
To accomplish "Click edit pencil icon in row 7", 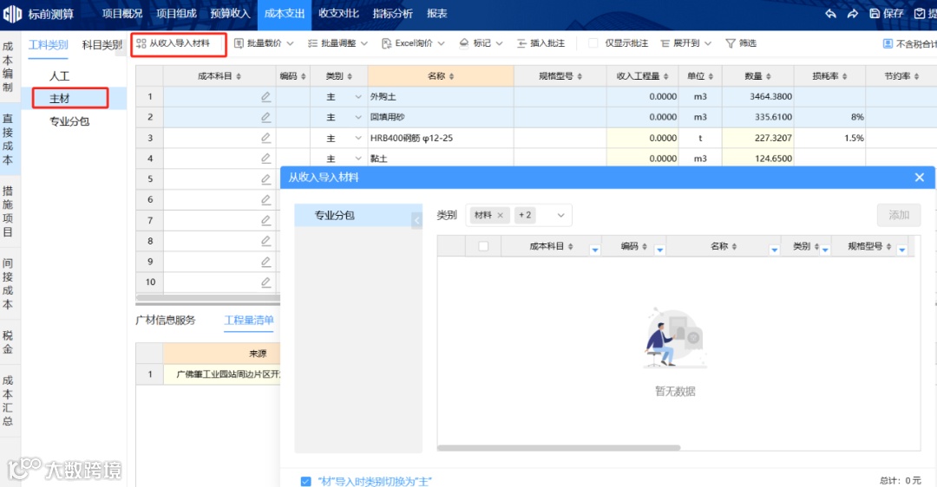I will (x=266, y=220).
